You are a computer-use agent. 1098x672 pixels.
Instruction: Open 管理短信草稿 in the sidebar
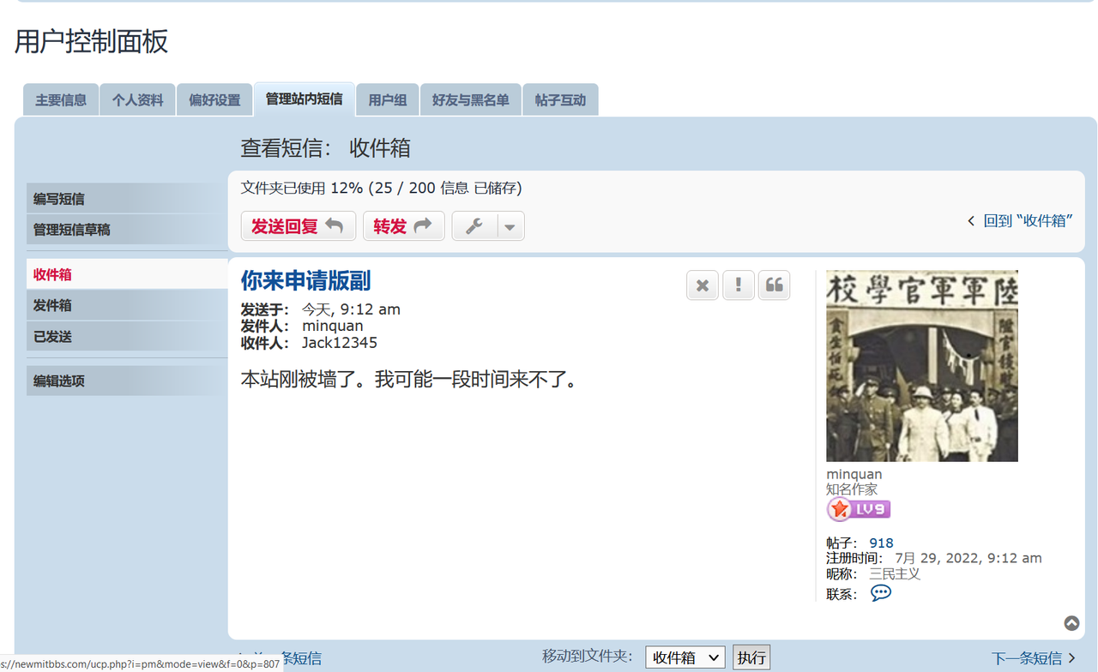point(127,230)
